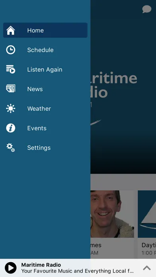This screenshot has height=277, width=156.
Task: Open the sailboat logo show thumbnail
Action: tap(147, 214)
